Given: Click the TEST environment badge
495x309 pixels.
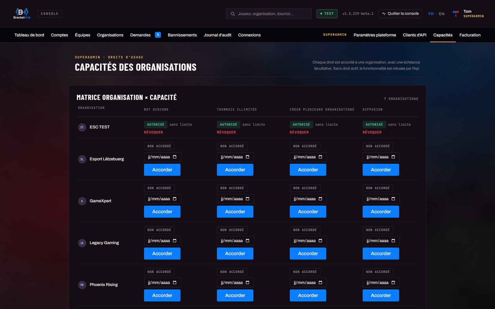Looking at the screenshot, I should point(327,14).
